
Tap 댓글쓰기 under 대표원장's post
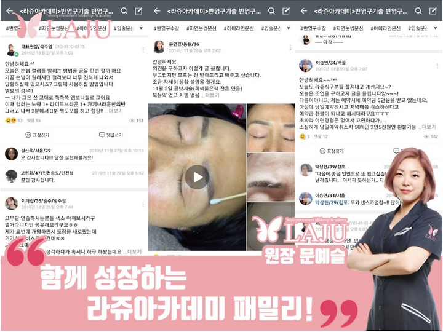(111, 135)
